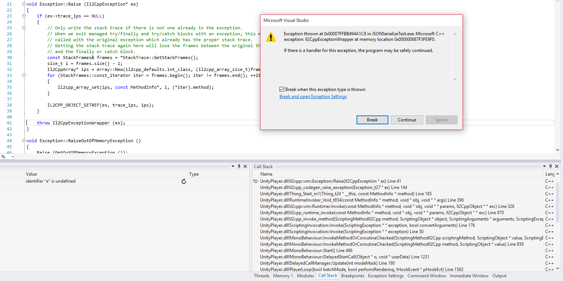
Task: Click the 'Break and open Exception Settings' link
Action: pyautogui.click(x=313, y=97)
